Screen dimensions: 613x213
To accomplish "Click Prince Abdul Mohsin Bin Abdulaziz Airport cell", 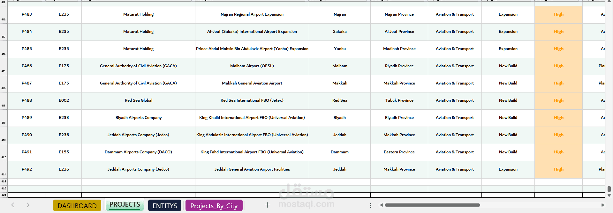I will coord(252,49).
